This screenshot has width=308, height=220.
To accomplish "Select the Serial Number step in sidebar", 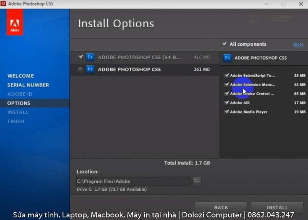I will coord(28,85).
